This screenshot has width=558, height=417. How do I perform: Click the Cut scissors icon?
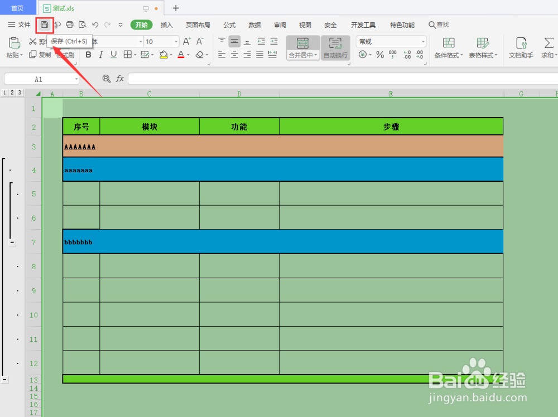coord(33,41)
